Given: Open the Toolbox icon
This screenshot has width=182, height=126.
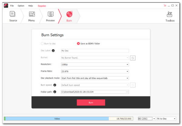Looking at the screenshot, I should click(x=170, y=14).
